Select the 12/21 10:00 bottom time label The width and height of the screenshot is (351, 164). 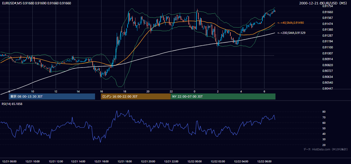click(33, 161)
